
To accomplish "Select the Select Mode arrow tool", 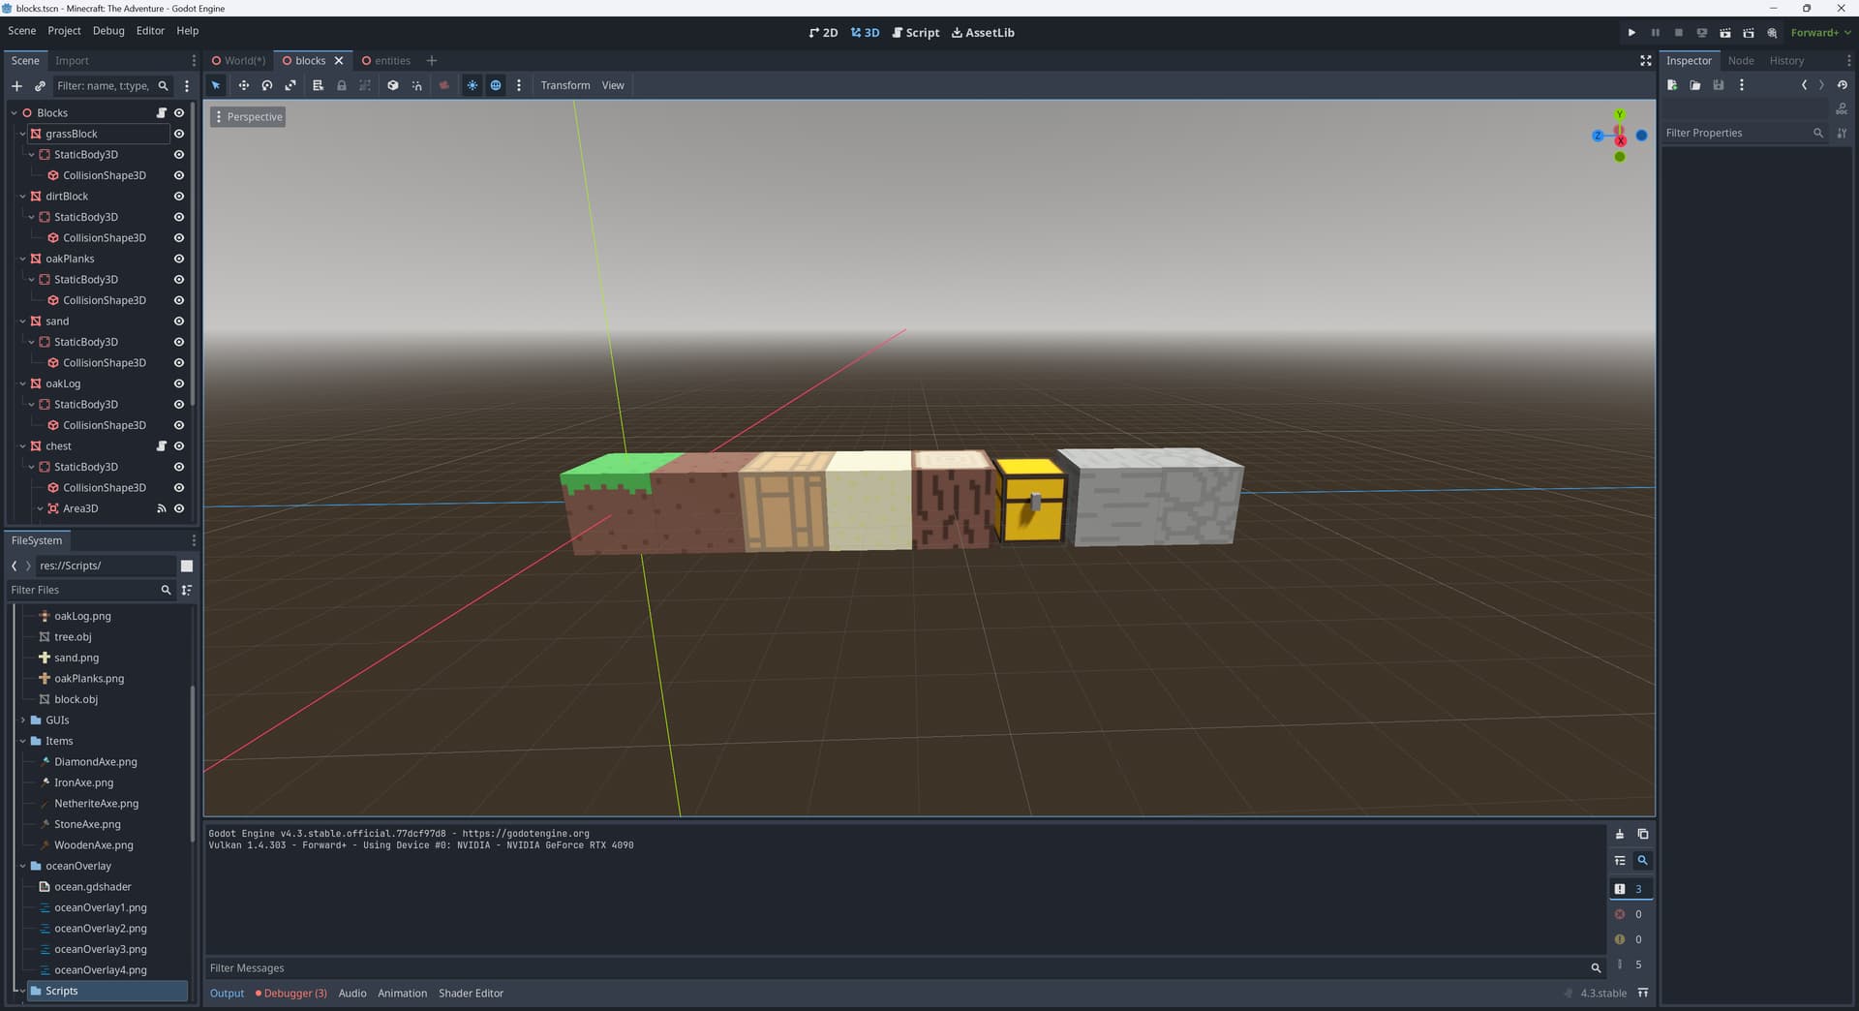I will click(x=216, y=85).
